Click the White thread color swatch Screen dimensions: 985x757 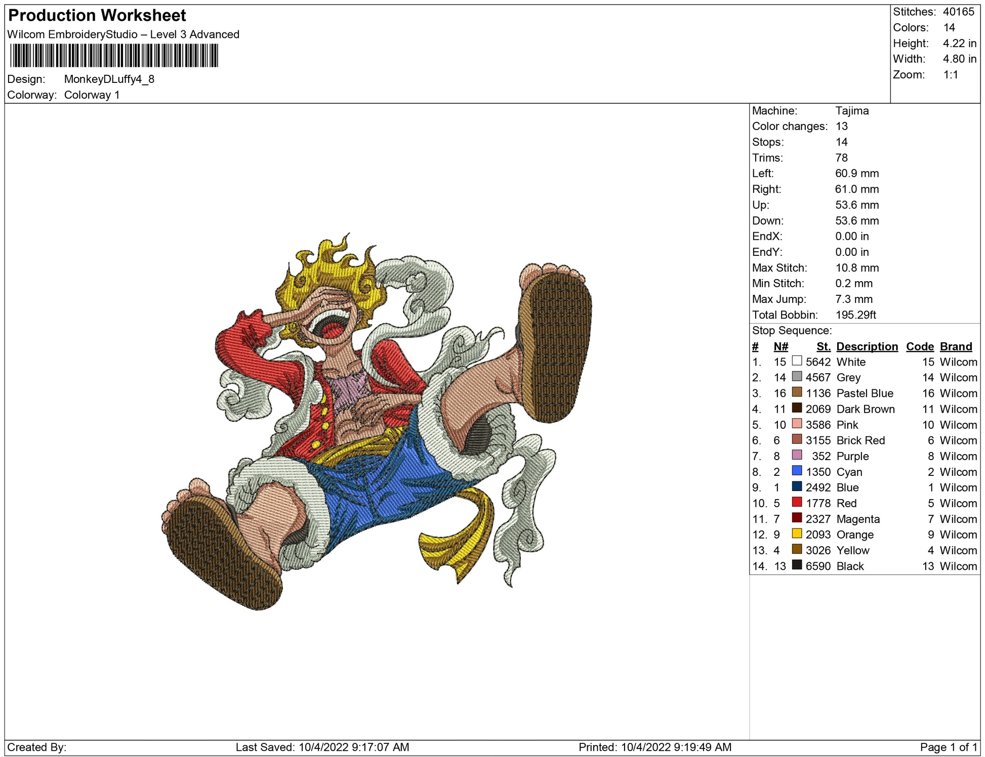[797, 361]
